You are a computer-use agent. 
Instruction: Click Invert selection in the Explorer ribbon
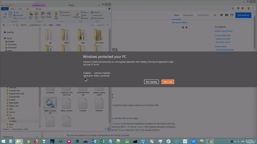98,18
